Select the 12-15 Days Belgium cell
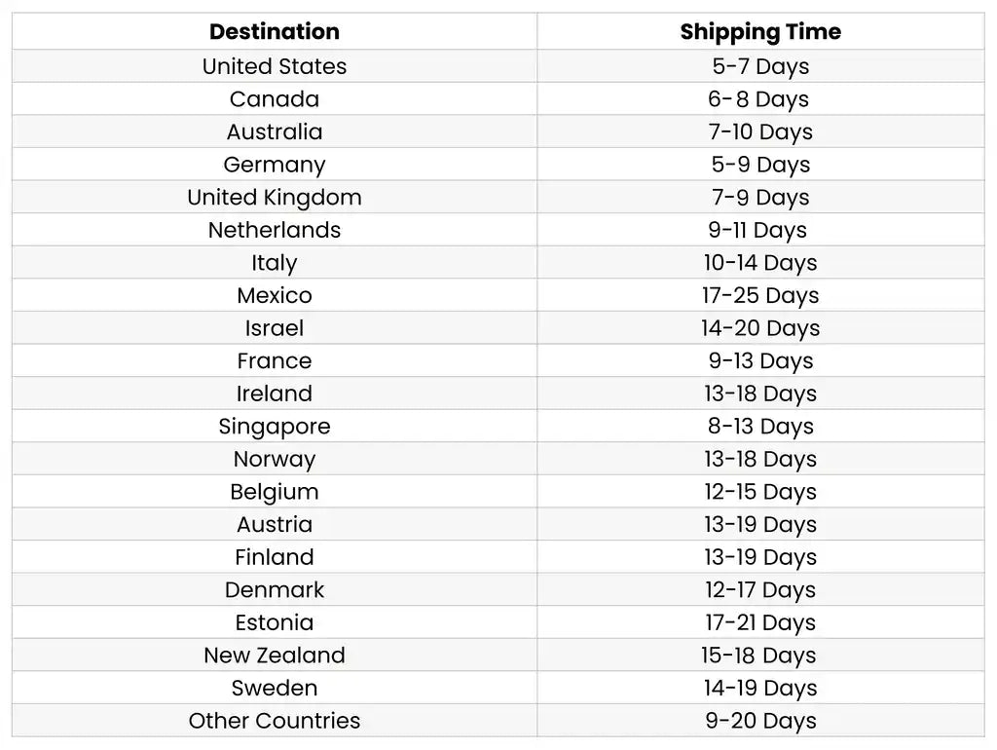997x750 pixels. pos(760,492)
